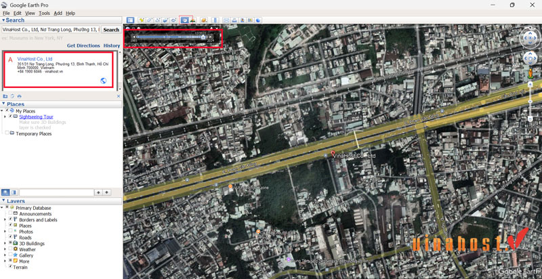Expand the Sightseeing Tour tree node

tap(5, 116)
